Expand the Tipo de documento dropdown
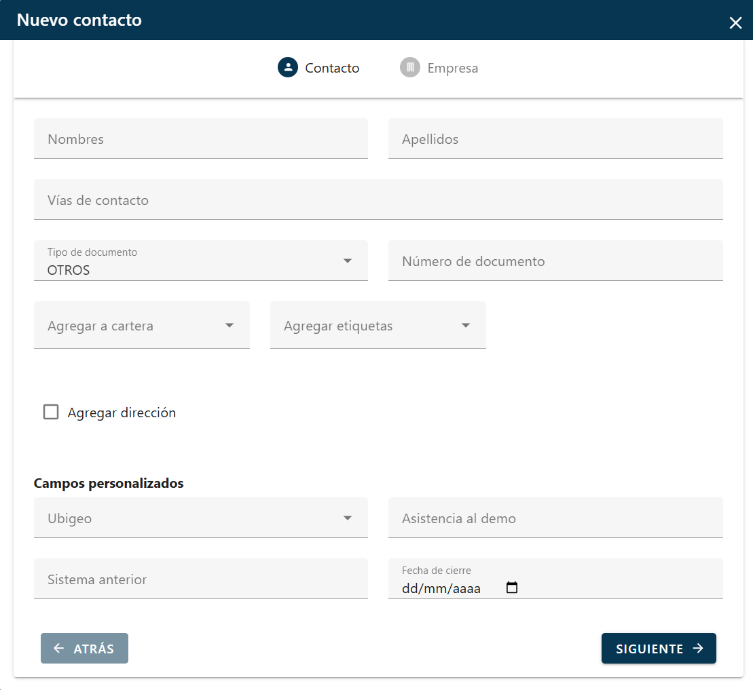Image resolution: width=753 pixels, height=690 pixels. tap(347, 261)
